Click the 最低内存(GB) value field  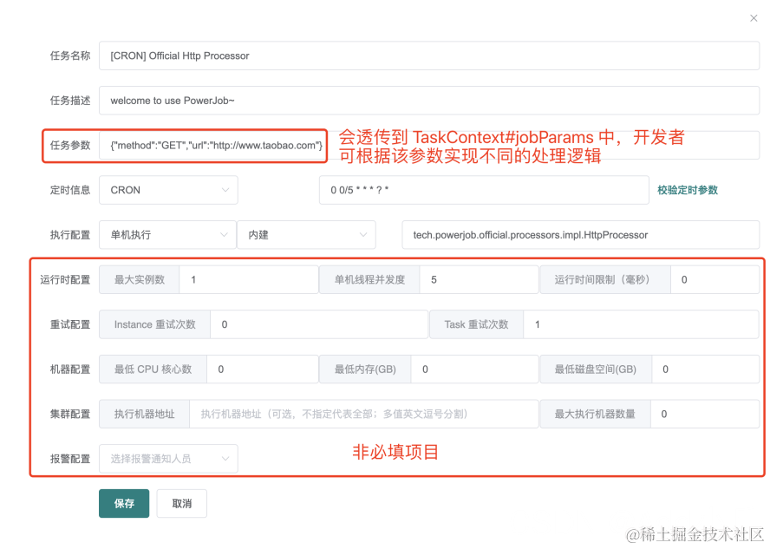[475, 369]
